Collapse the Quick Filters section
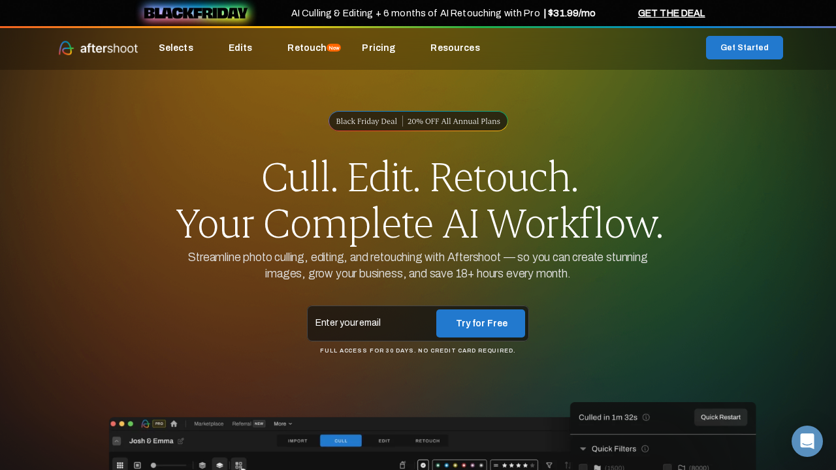Screen dimensions: 836x470 tap(583, 449)
